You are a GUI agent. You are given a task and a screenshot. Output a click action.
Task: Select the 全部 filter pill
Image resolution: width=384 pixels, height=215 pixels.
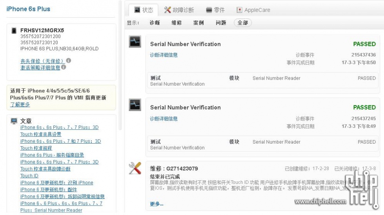tap(243, 23)
